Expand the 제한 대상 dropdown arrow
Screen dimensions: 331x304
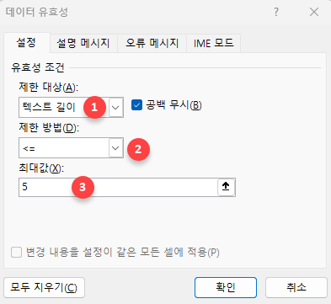pos(115,108)
